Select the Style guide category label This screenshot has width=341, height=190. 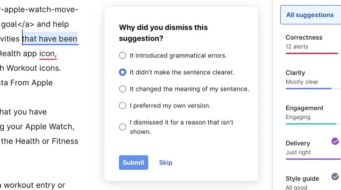click(x=302, y=178)
